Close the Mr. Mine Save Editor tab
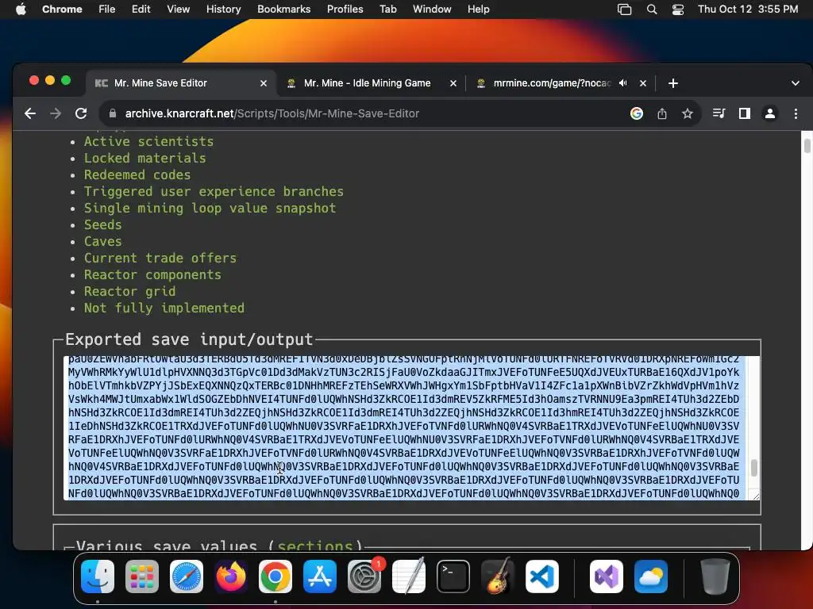 coord(264,82)
